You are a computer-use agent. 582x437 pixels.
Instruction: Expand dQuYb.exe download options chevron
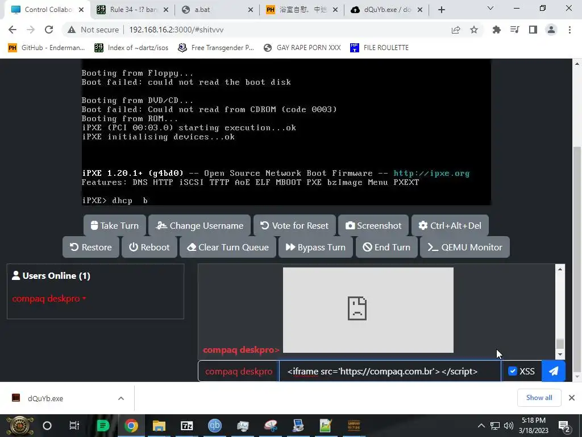click(121, 398)
